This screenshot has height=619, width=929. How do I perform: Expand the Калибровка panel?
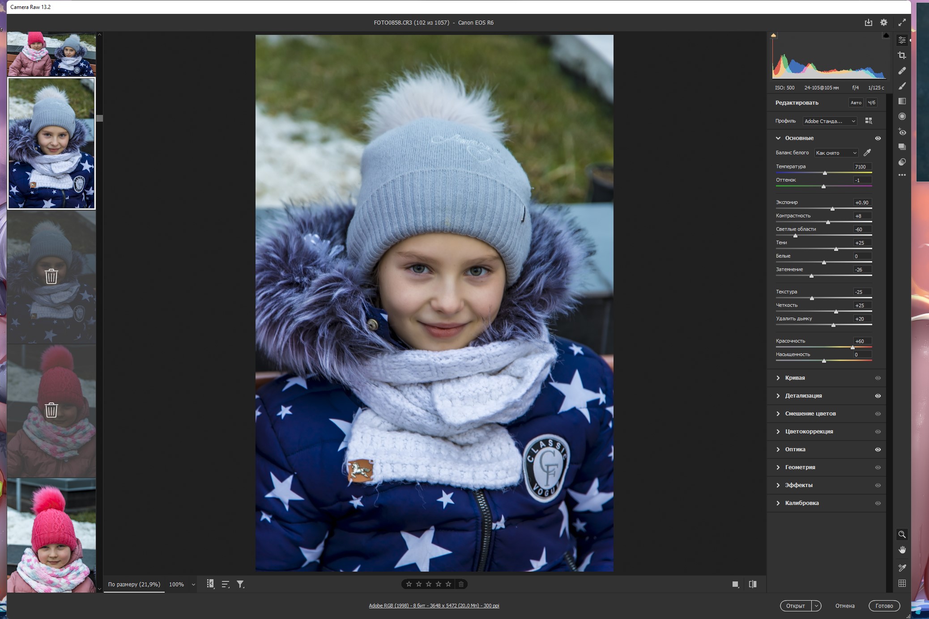pos(778,503)
